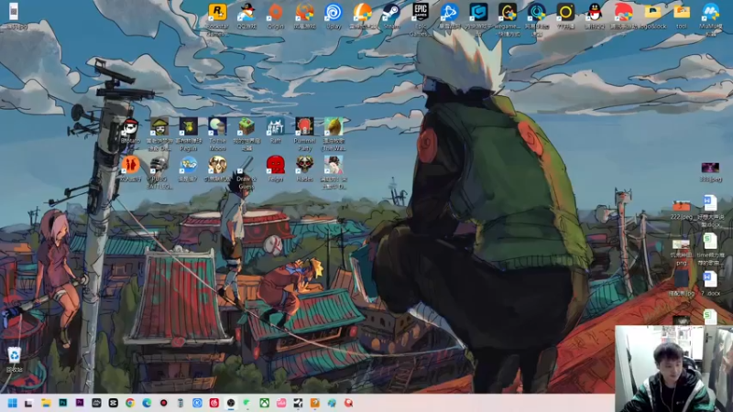Select the PUBG BATTLEGROUNDS shortcut

[159, 173]
